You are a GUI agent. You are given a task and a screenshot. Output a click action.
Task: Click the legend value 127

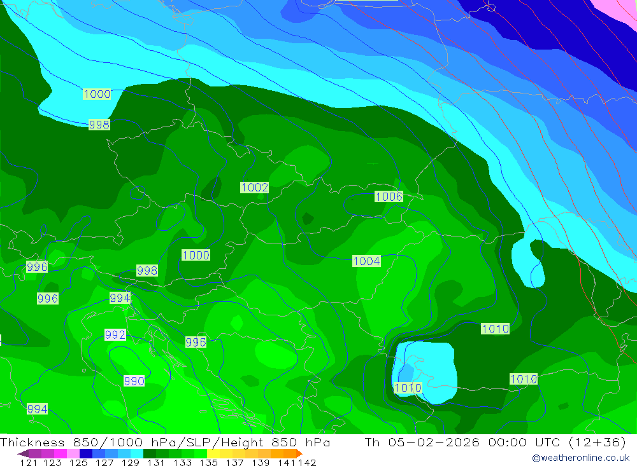104,462
